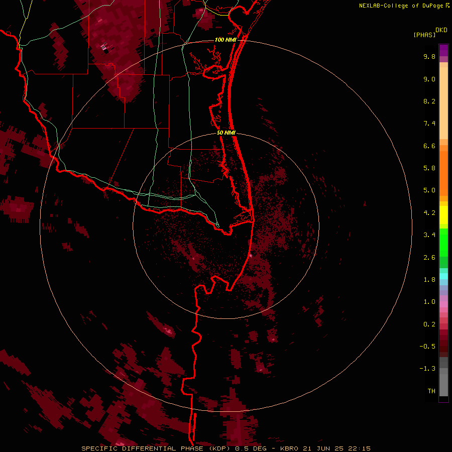Image resolution: width=452 pixels, height=452 pixels.
Task: Click the 1.0 value on the color scale
Action: point(429,302)
